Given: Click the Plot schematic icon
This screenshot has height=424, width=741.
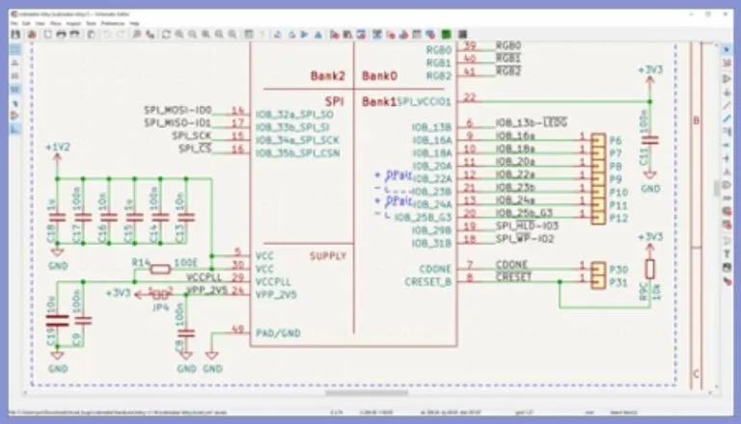Looking at the screenshot, I should pos(74,35).
